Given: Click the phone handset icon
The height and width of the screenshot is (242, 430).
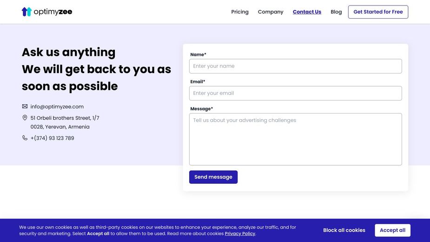Looking at the screenshot, I should [x=25, y=138].
